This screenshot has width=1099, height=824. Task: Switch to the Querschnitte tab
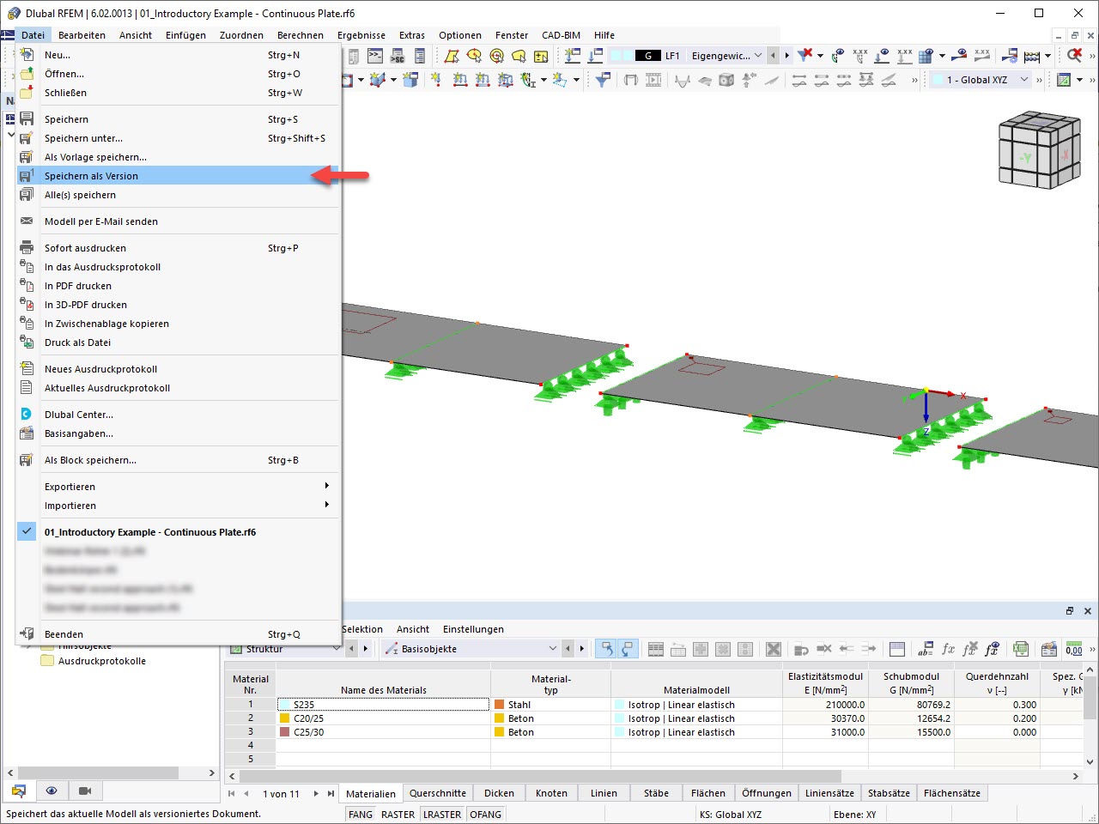[438, 793]
